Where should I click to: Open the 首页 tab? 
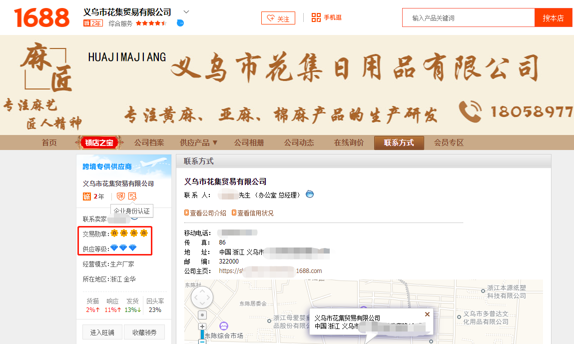click(x=49, y=142)
